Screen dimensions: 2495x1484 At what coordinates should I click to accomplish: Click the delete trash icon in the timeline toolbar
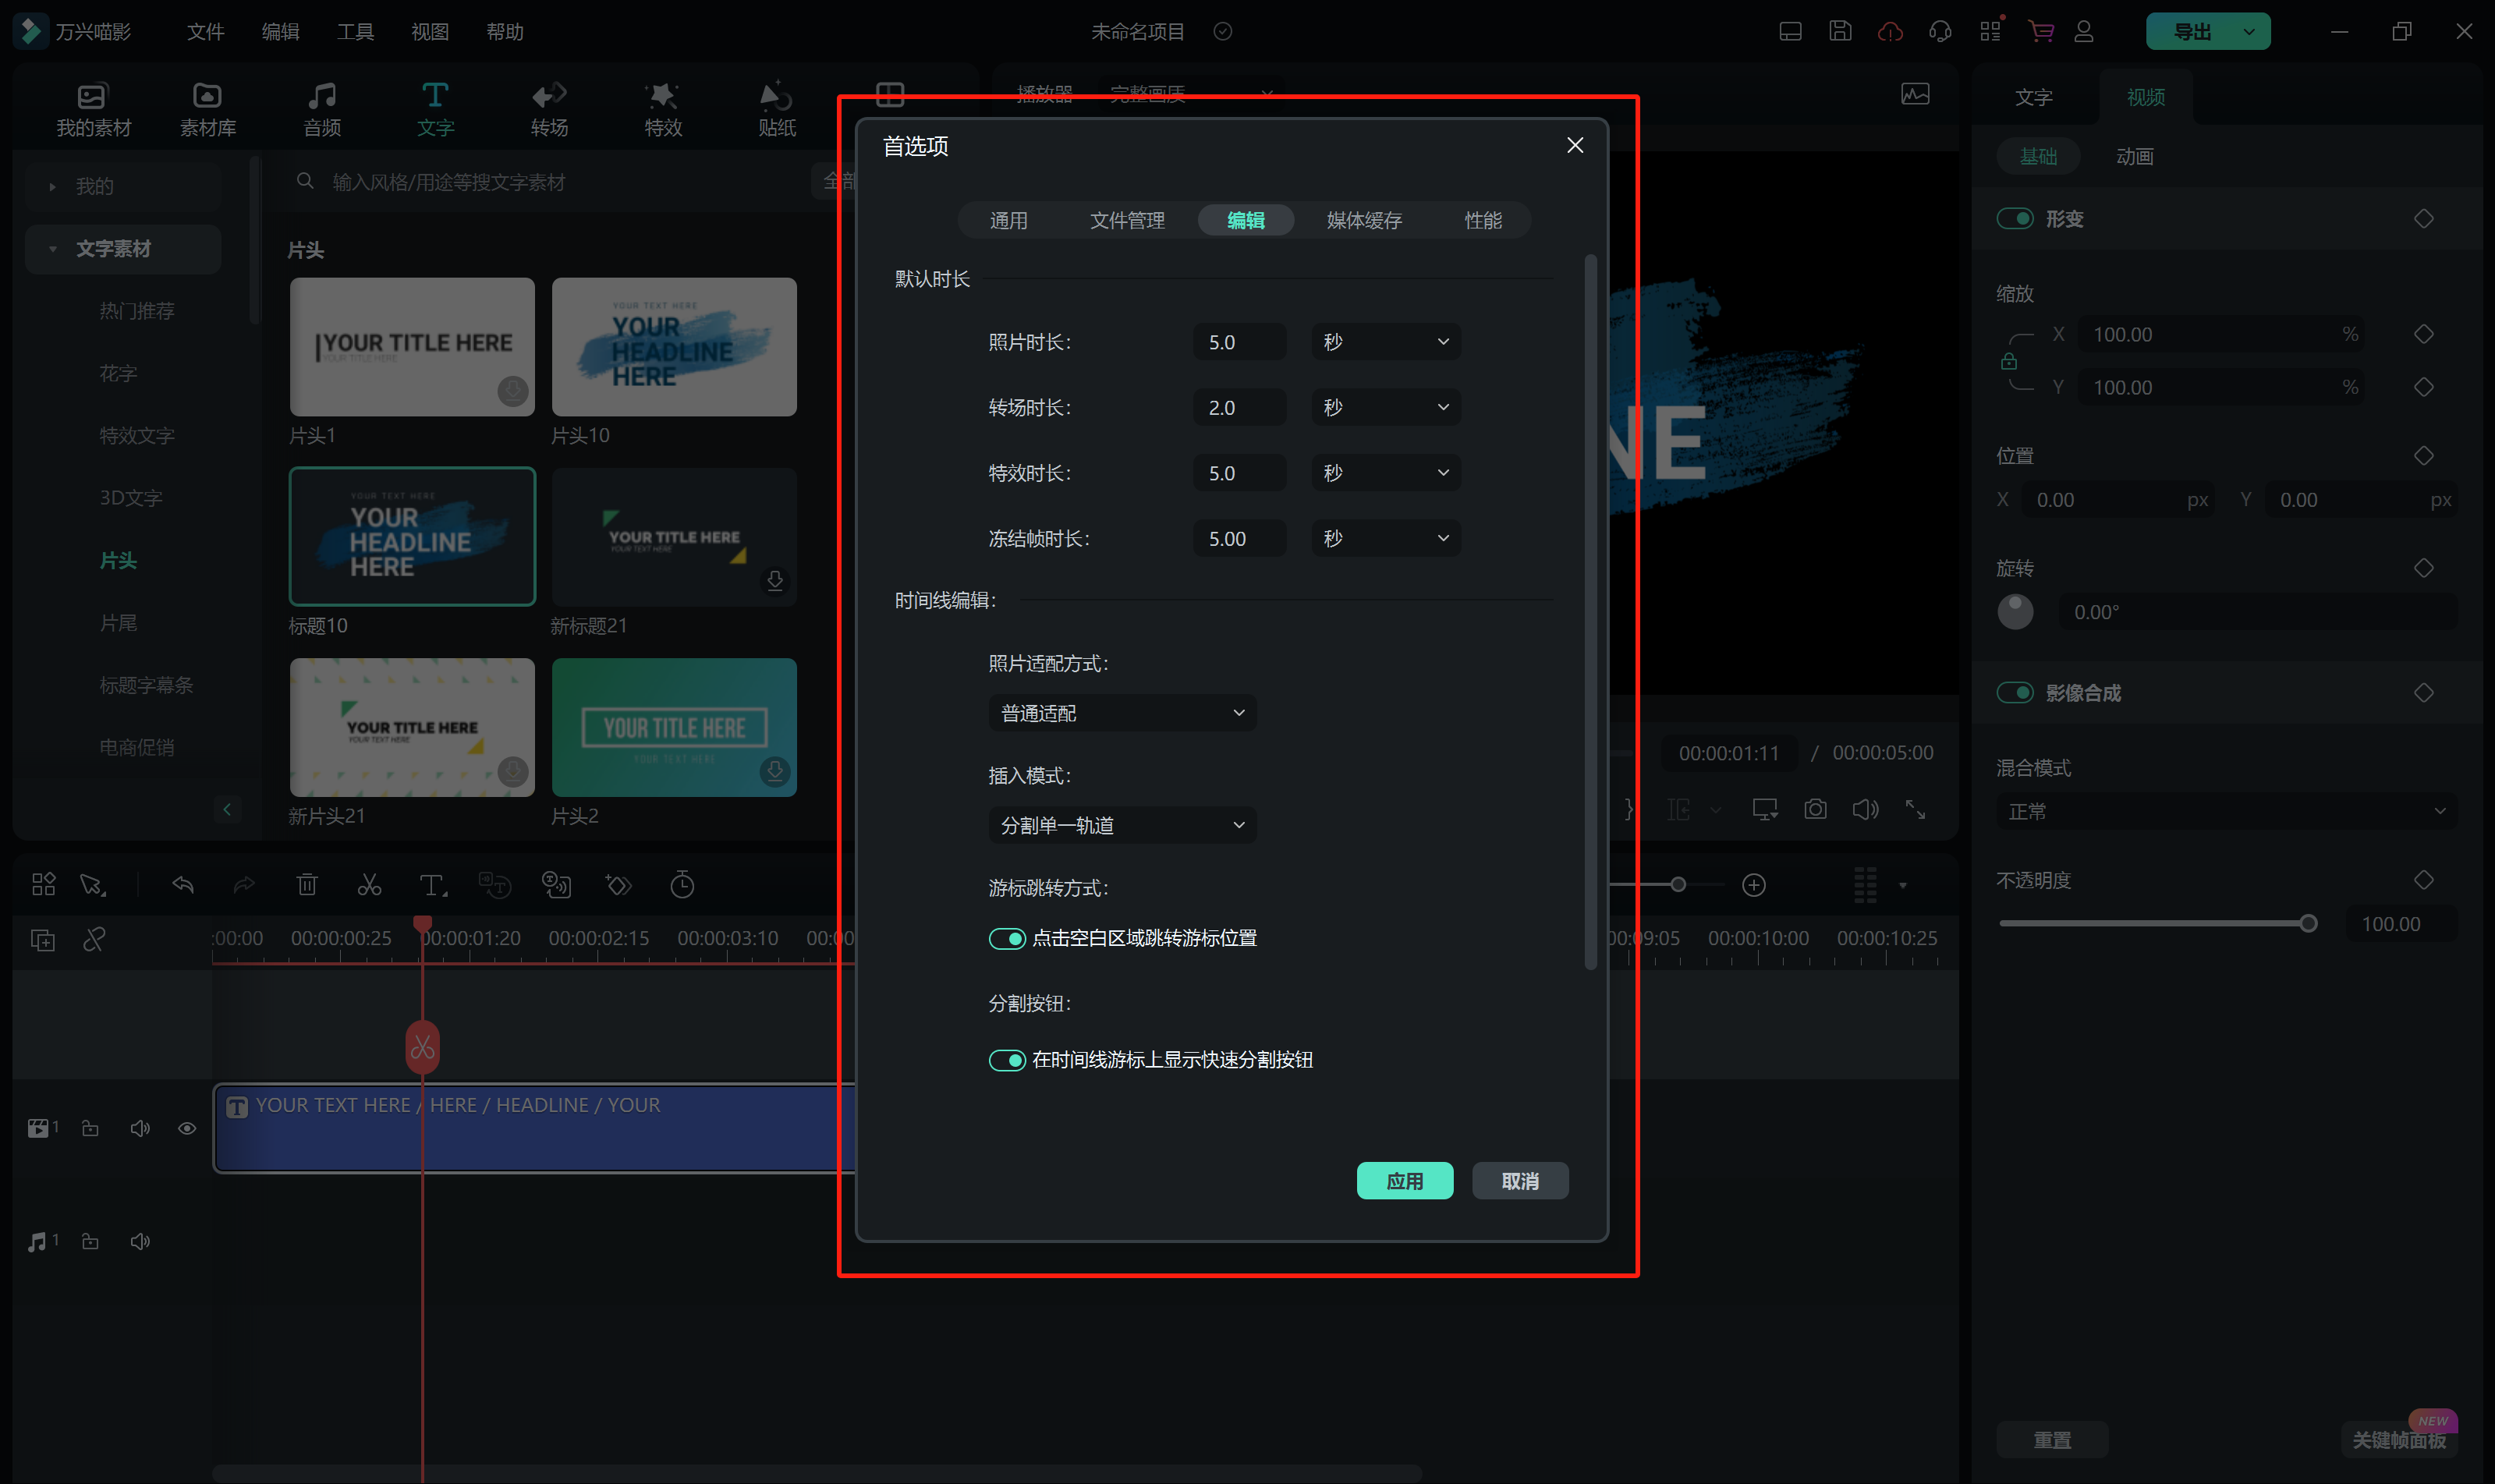[307, 885]
